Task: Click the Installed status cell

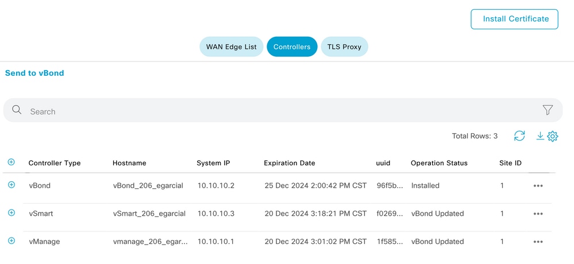Action: 425,186
